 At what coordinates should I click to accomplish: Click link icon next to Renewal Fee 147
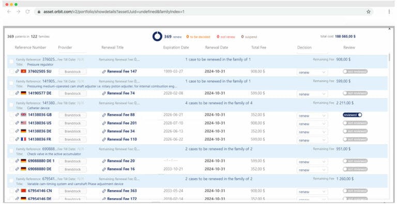tap(104, 71)
